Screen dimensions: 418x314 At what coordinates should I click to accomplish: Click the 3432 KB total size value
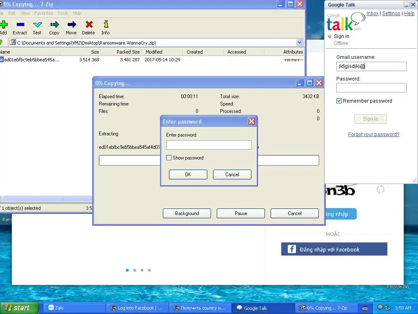[311, 96]
